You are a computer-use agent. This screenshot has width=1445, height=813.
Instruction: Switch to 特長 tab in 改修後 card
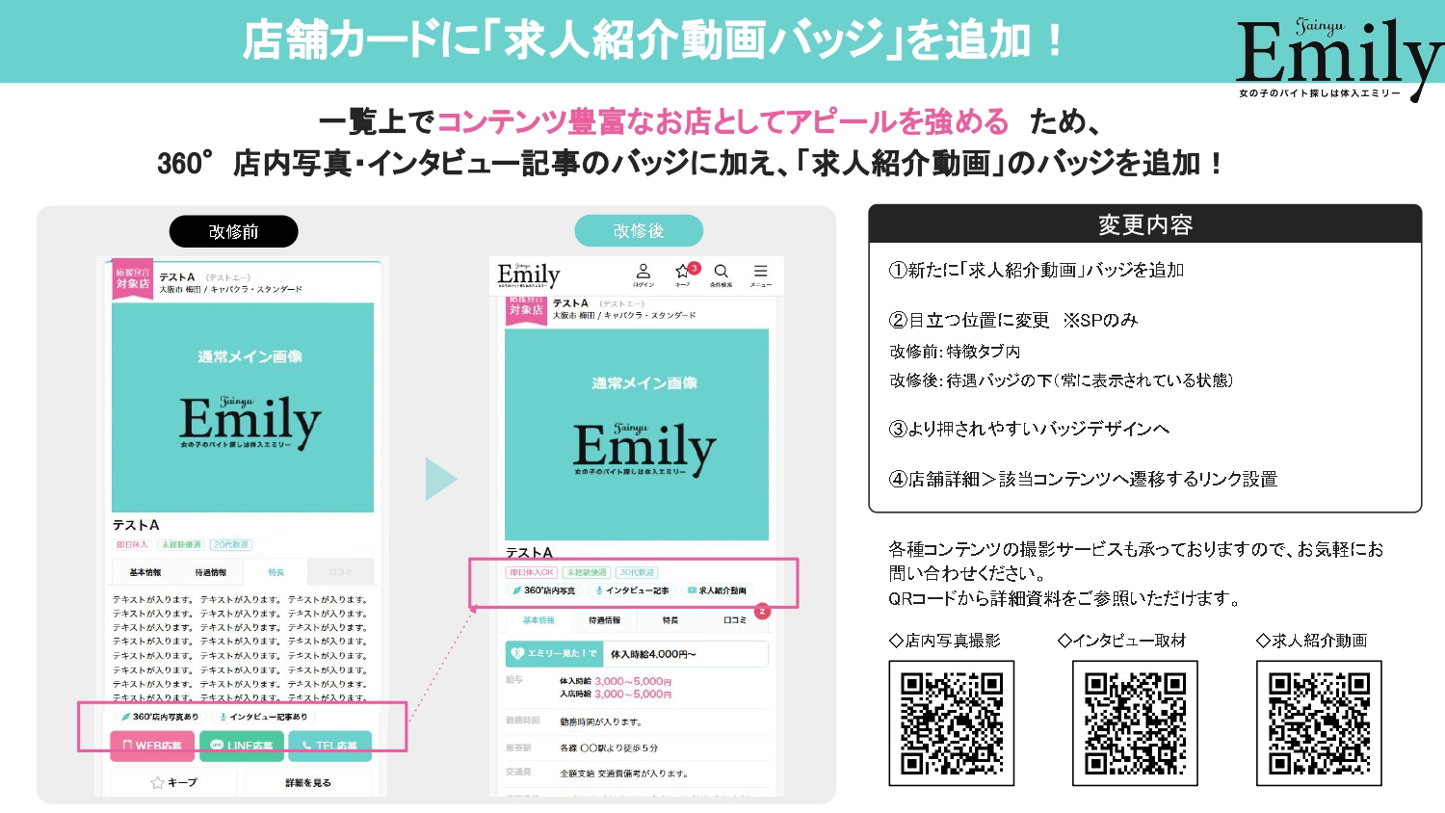pyautogui.click(x=670, y=620)
